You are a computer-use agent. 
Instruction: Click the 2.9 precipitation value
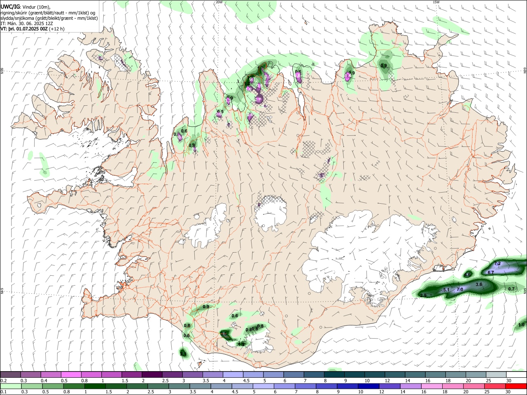click(x=423, y=295)
